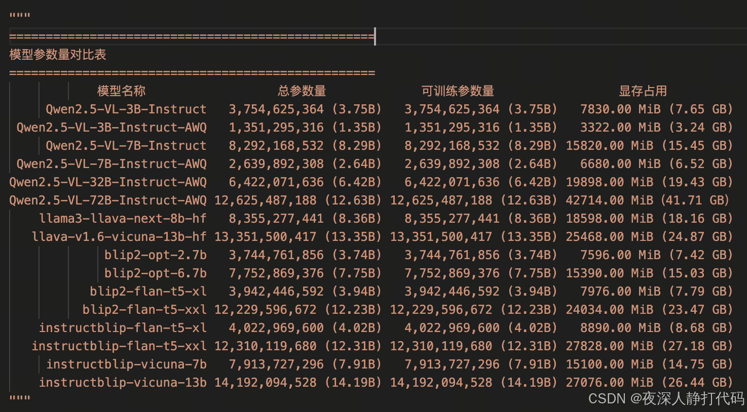Click trainable params 13,351,500,417 (13.35B) in 可训练参数量 column
The width and height of the screenshot is (747, 412).
[474, 237]
